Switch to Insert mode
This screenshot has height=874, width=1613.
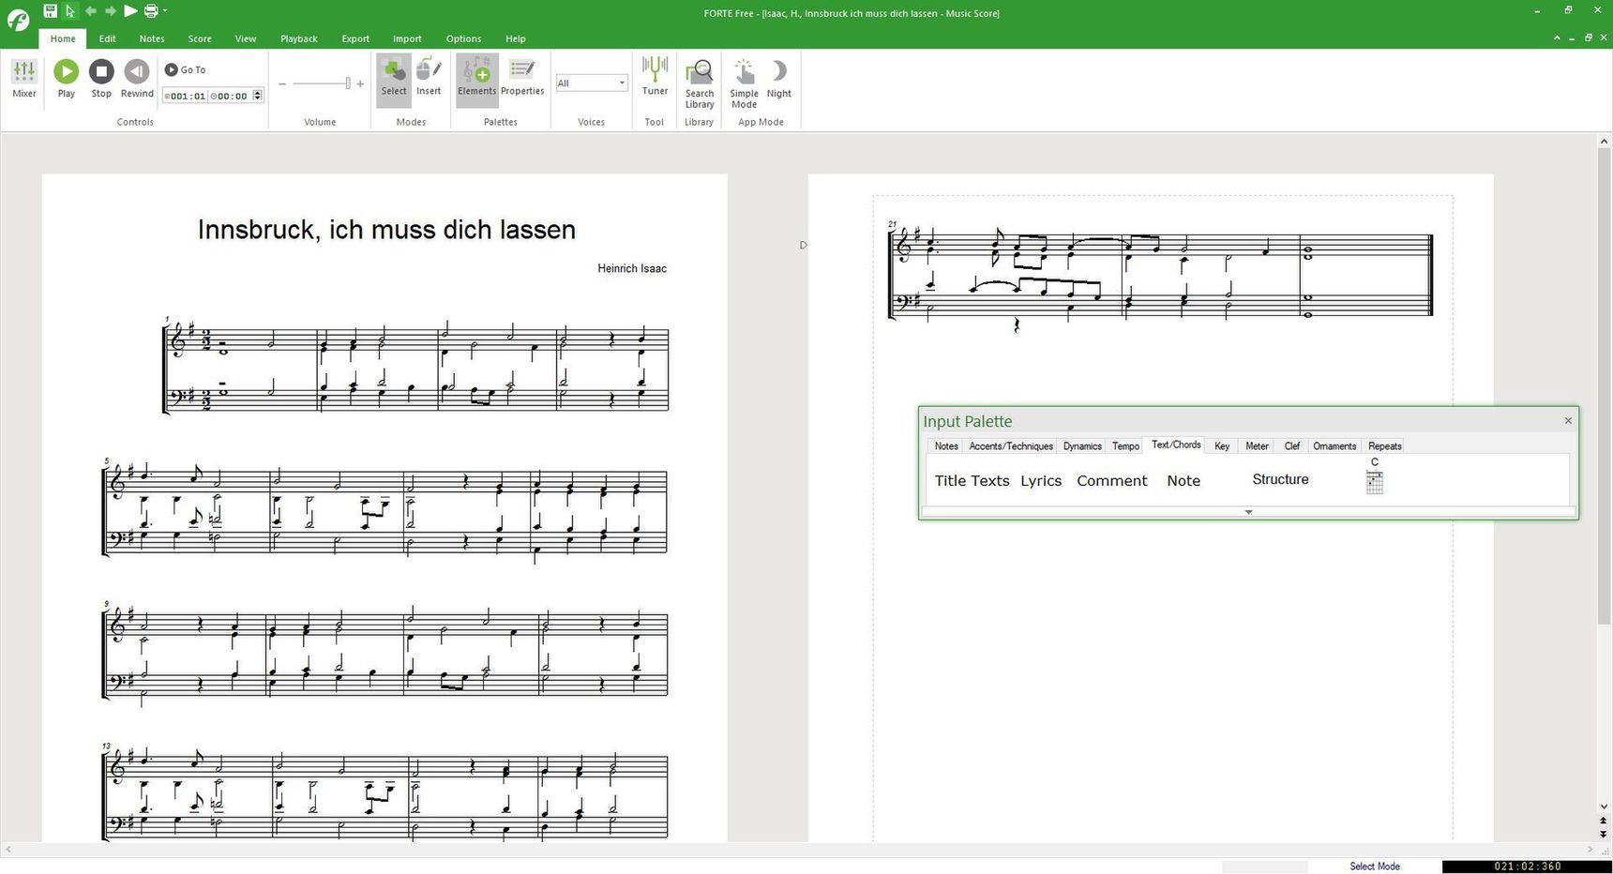(x=429, y=79)
